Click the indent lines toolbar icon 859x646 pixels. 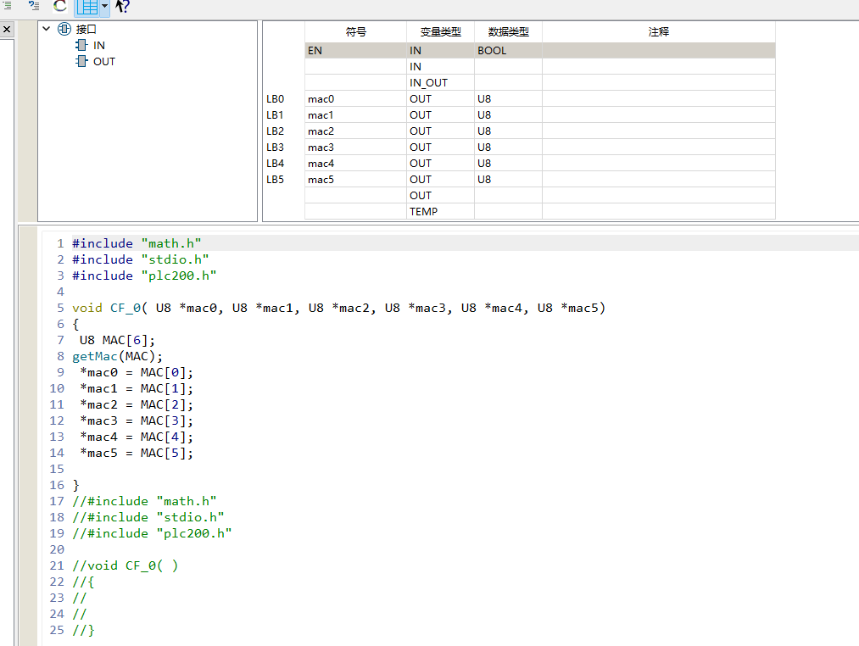7,5
